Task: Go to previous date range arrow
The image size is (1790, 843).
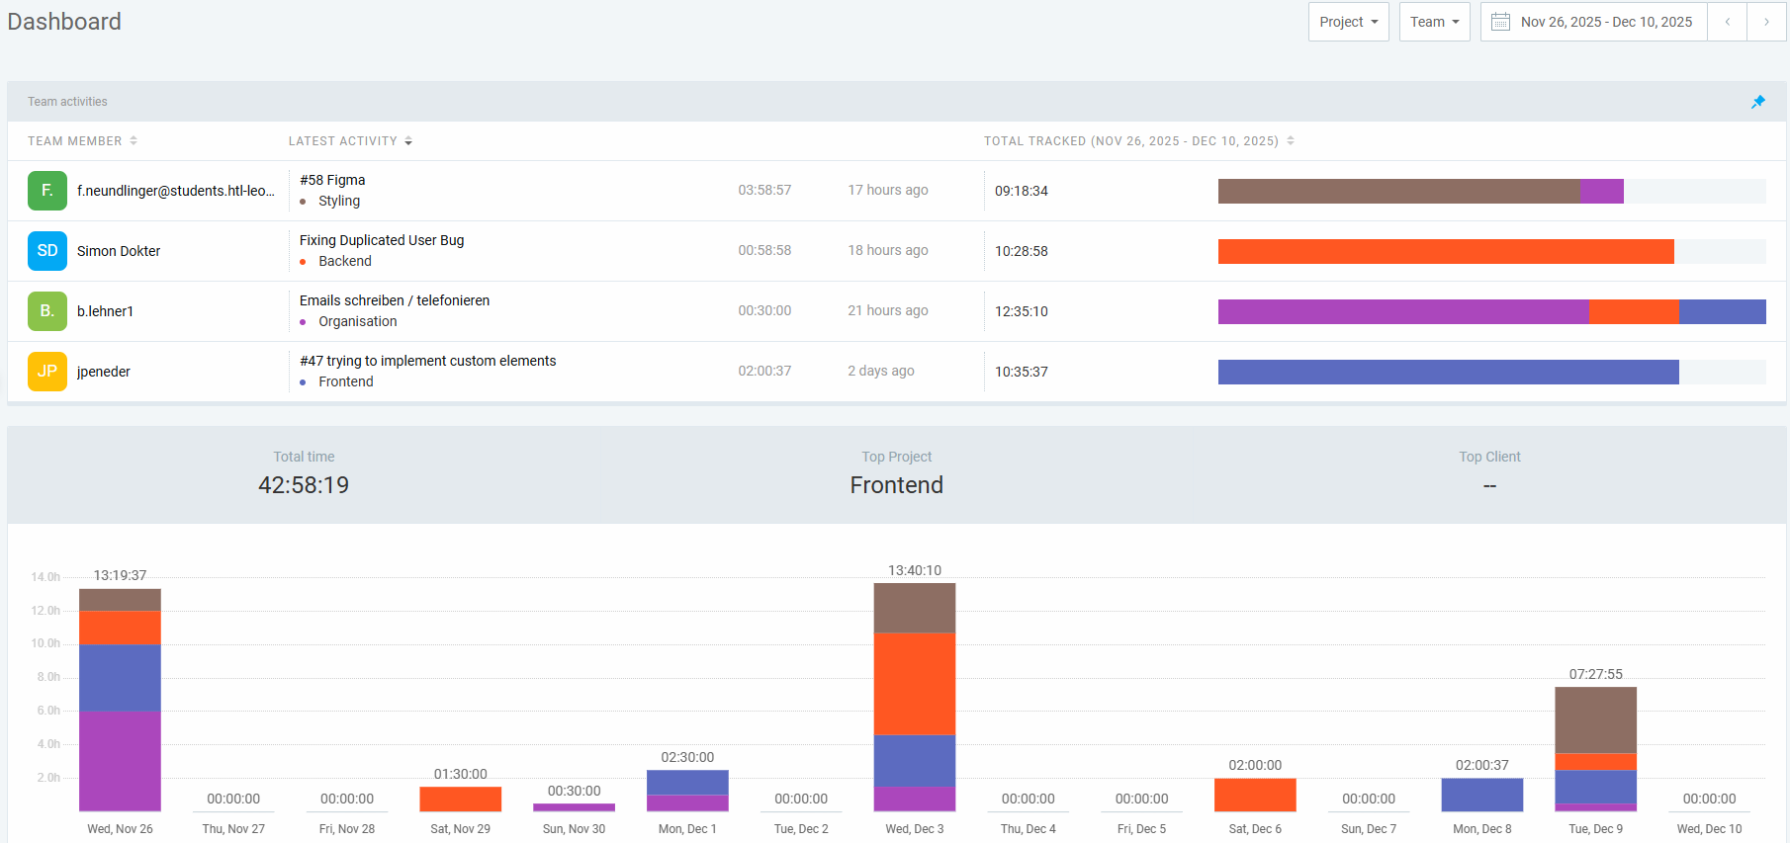Action: tap(1727, 22)
